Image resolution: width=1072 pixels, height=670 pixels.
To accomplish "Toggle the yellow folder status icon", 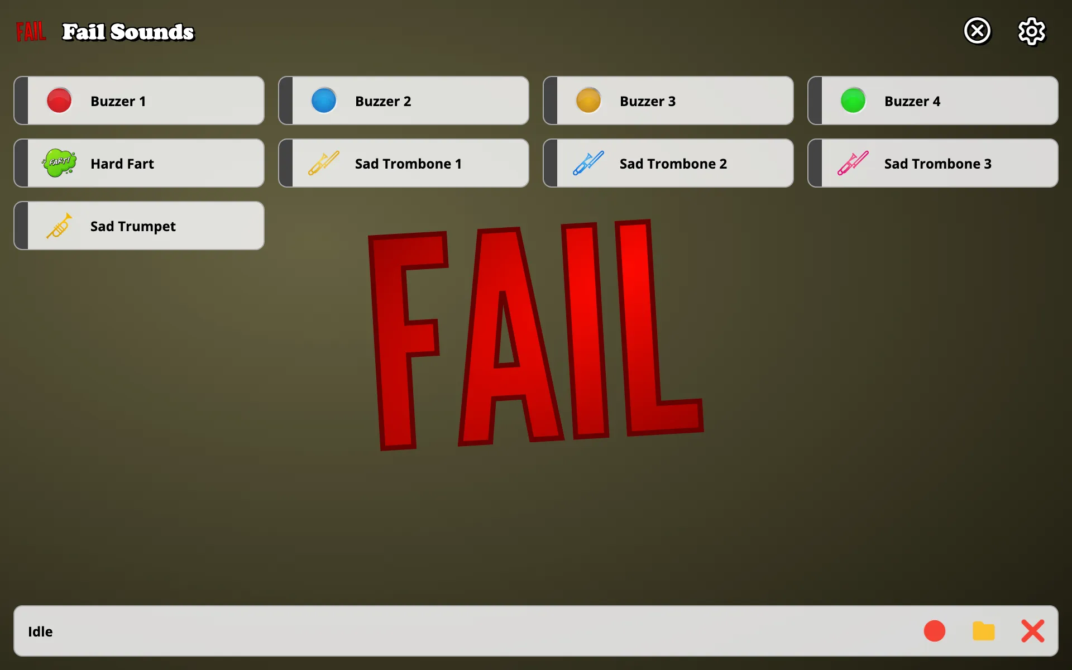I will click(983, 631).
